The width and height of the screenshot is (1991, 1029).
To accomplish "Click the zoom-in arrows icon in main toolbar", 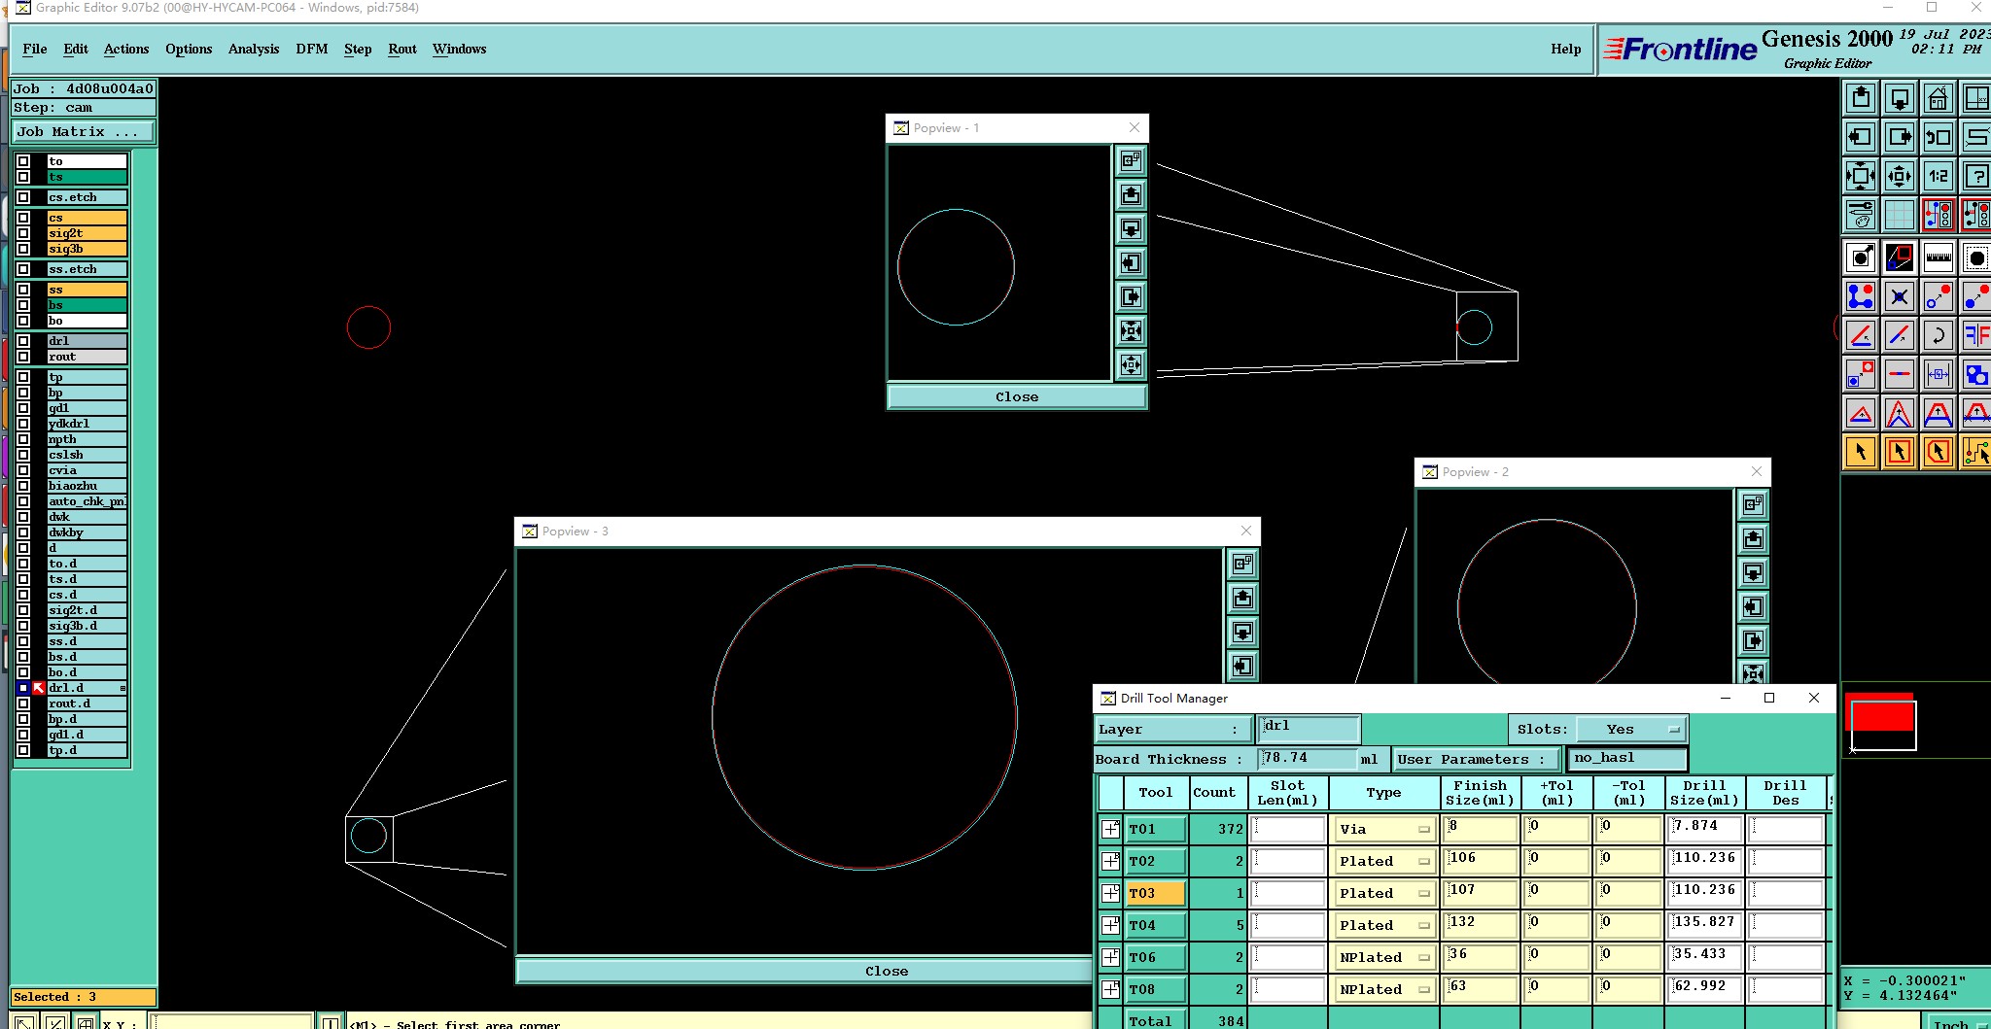I will coord(1861,176).
